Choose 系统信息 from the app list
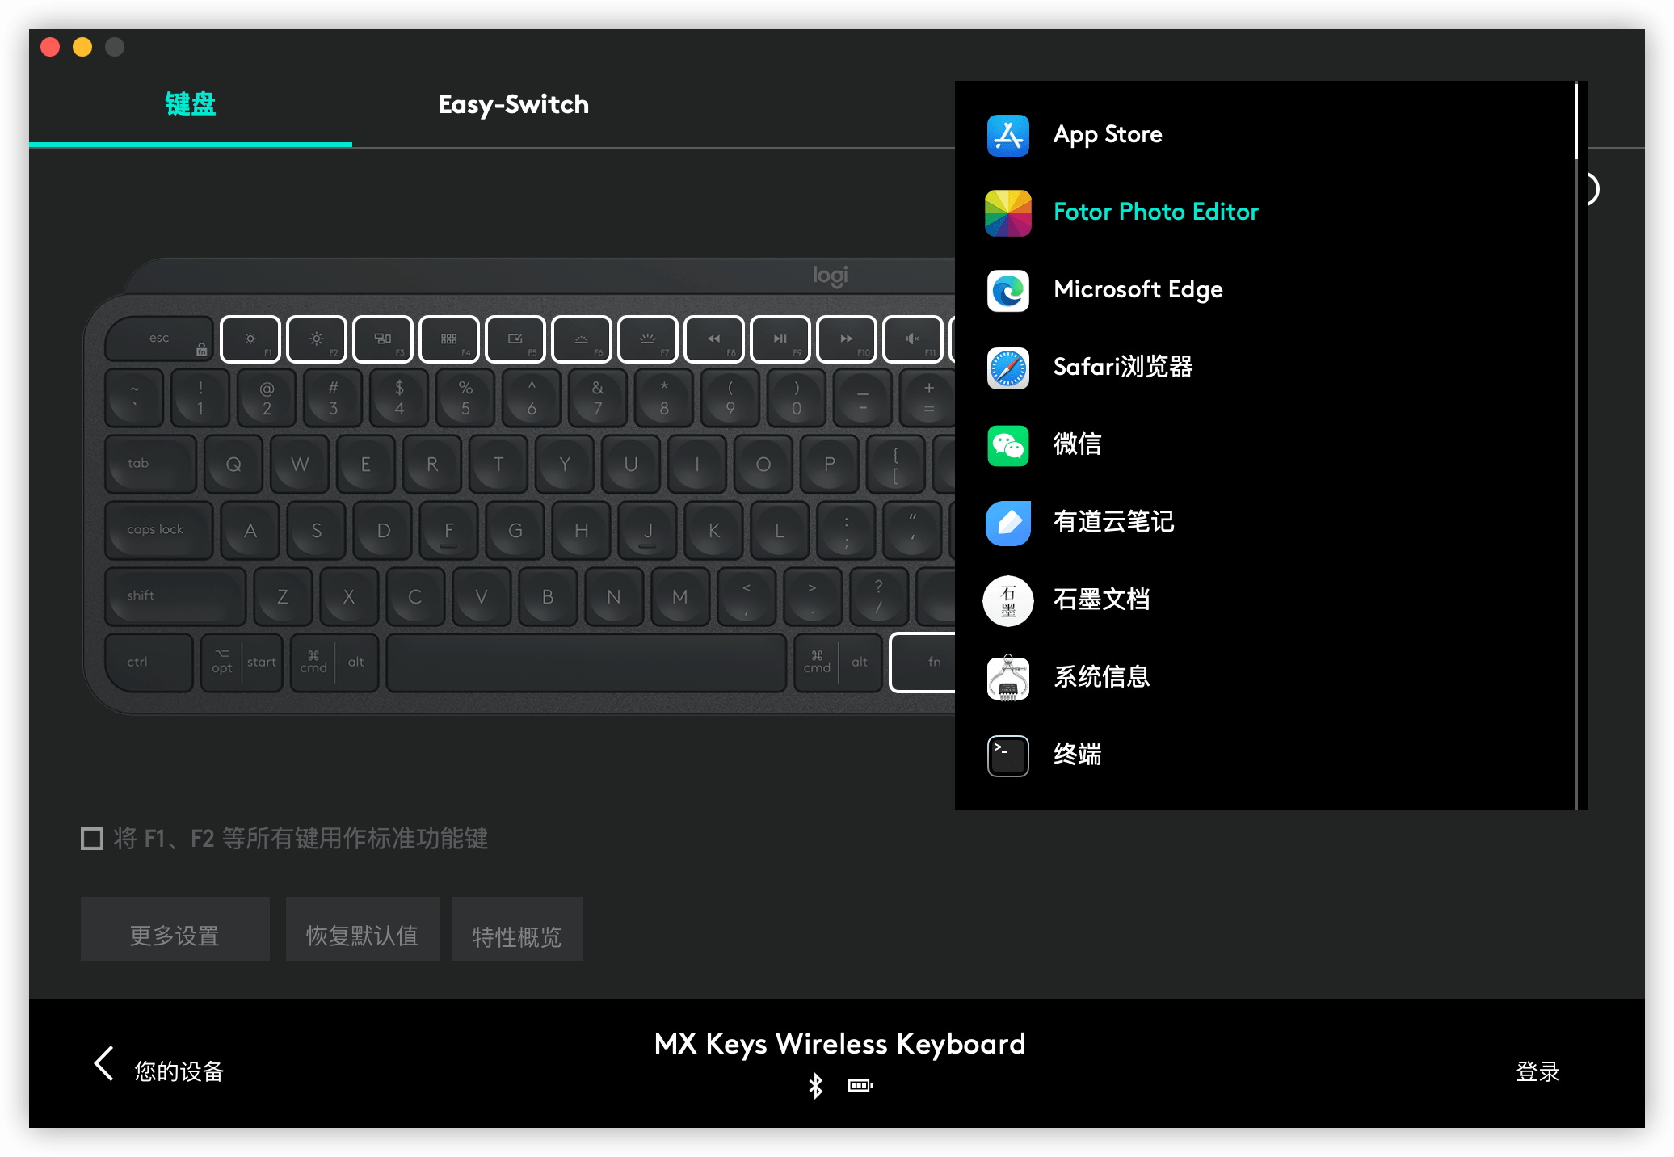Screen dimensions: 1674x1157 [1101, 677]
